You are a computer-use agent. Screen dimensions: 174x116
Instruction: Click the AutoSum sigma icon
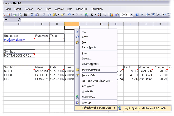(91, 15)
